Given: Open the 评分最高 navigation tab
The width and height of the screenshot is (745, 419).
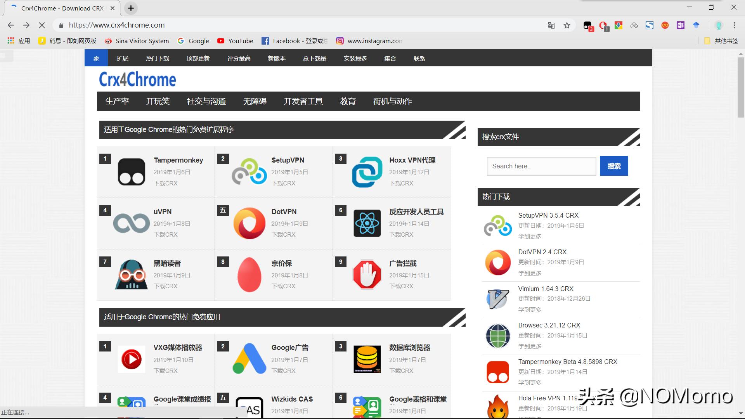Looking at the screenshot, I should click(239, 58).
